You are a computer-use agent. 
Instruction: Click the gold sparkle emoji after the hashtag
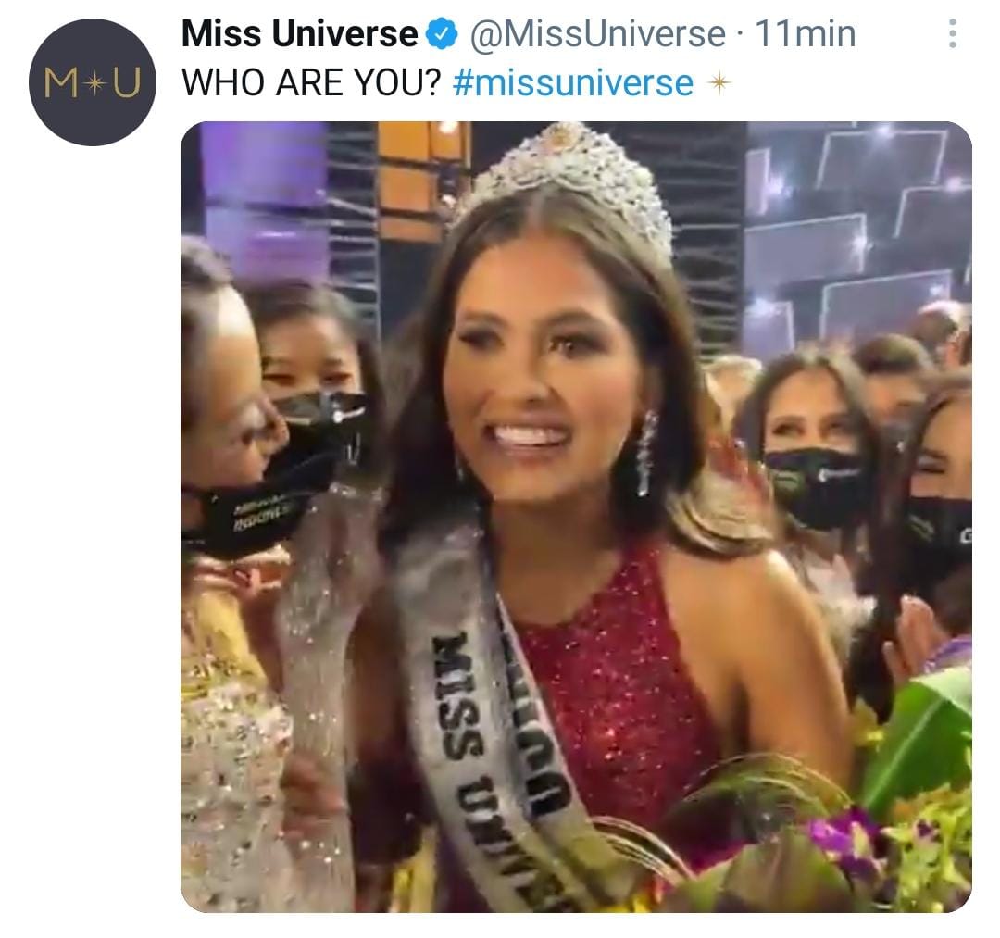pyautogui.click(x=719, y=83)
